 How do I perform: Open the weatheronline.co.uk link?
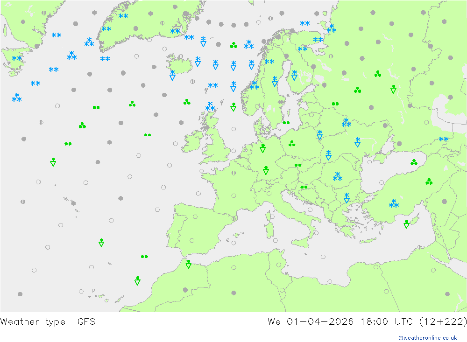click(428, 338)
